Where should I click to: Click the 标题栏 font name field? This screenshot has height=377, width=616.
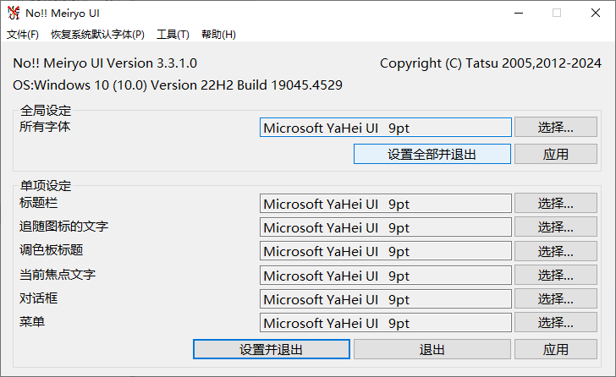click(x=385, y=204)
